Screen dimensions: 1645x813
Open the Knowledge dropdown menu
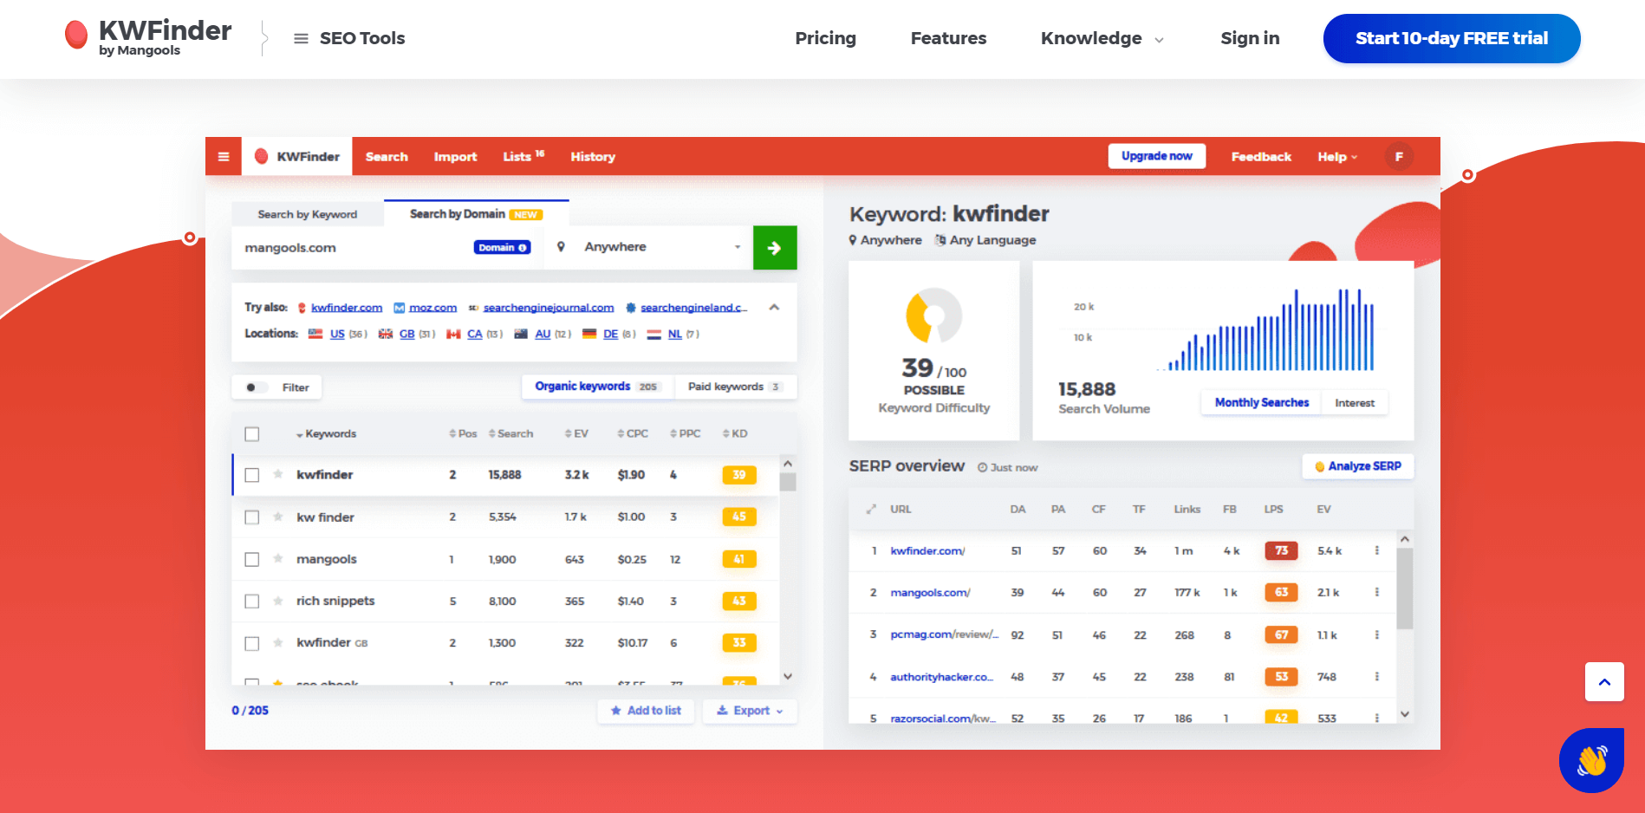pos(1102,38)
